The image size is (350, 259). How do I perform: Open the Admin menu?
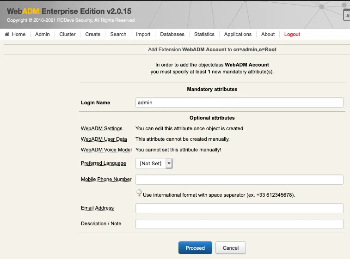pos(43,34)
